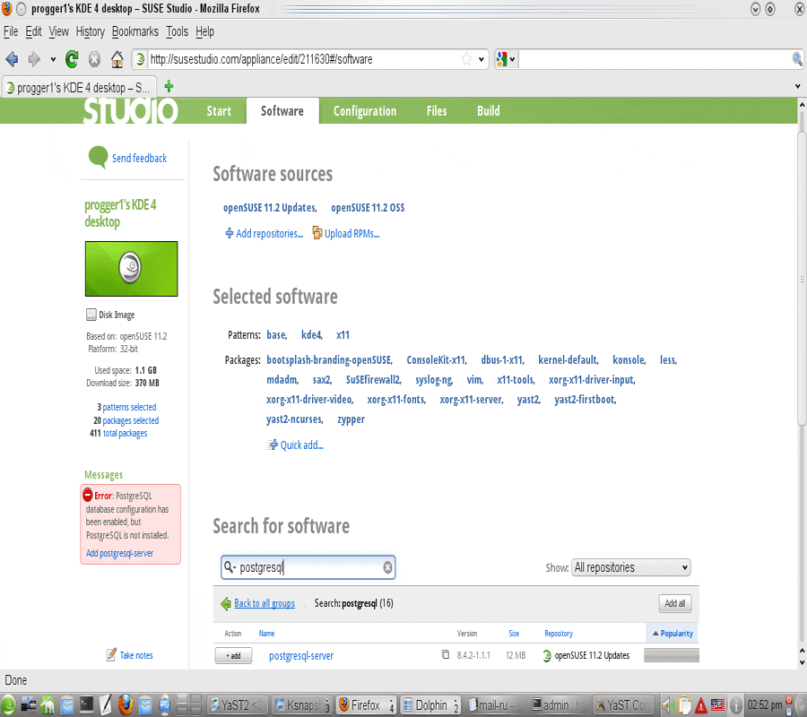Switch to the Configuration tab
Screen dimensions: 807x717
[365, 111]
